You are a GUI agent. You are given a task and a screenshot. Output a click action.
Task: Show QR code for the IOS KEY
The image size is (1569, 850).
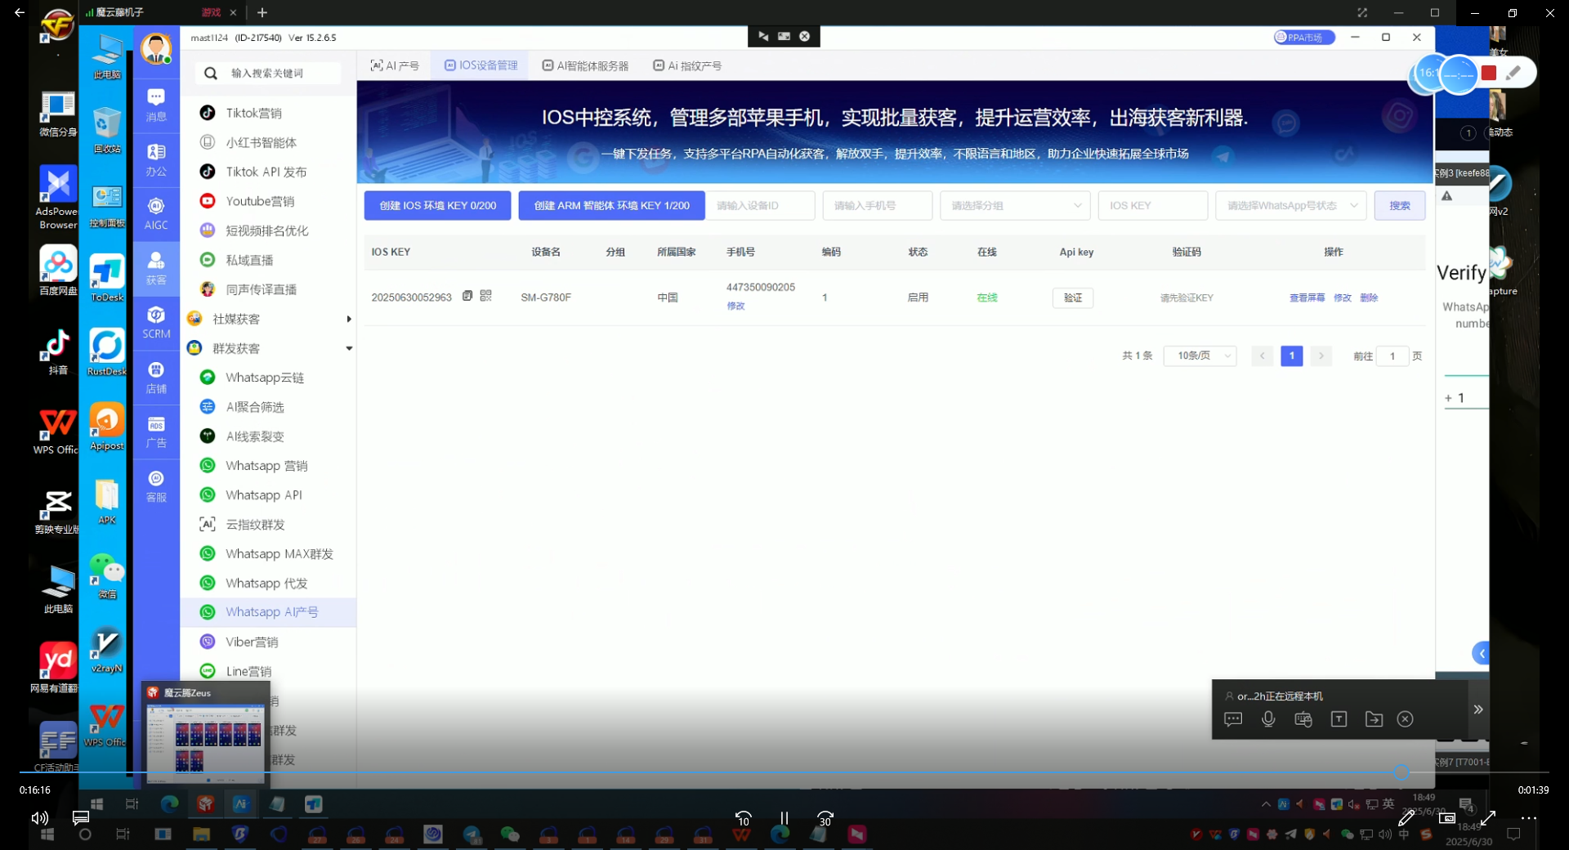[485, 296]
